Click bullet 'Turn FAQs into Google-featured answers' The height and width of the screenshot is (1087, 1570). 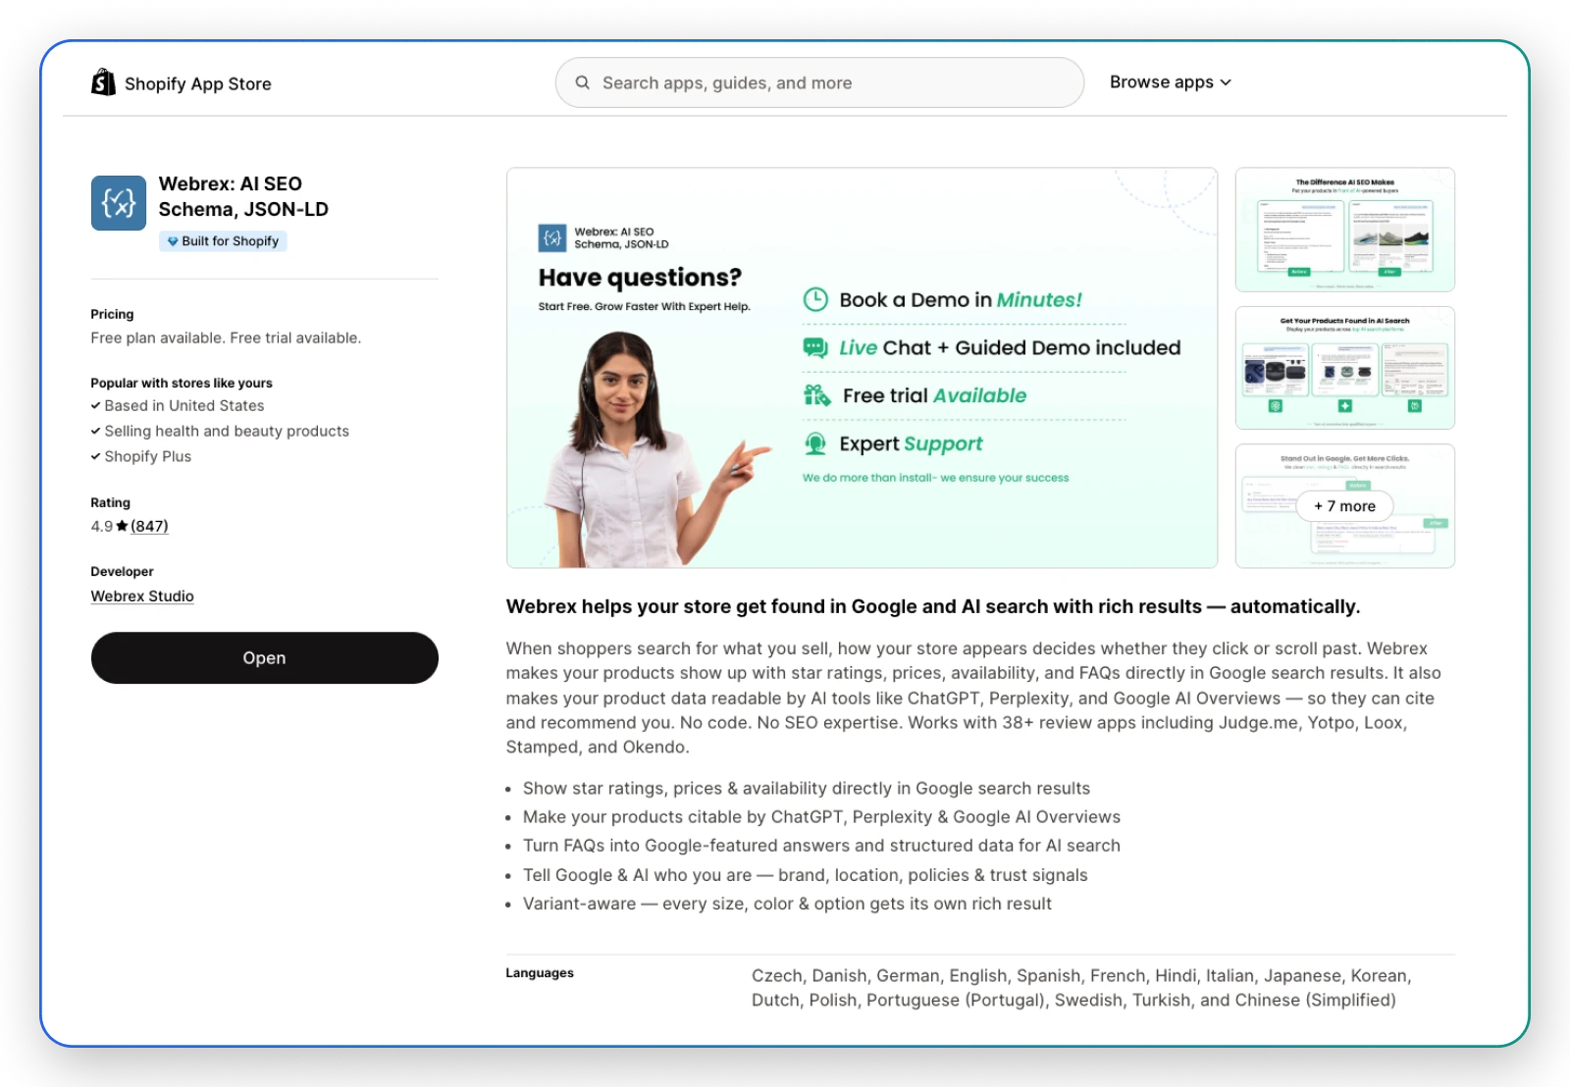coord(821,846)
